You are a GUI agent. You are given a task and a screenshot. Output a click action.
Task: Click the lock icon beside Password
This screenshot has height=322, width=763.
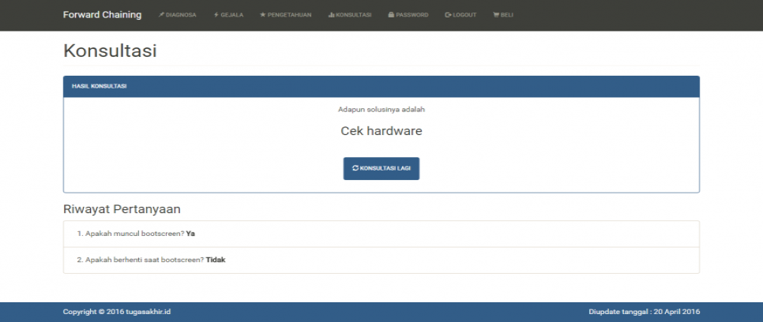(391, 15)
